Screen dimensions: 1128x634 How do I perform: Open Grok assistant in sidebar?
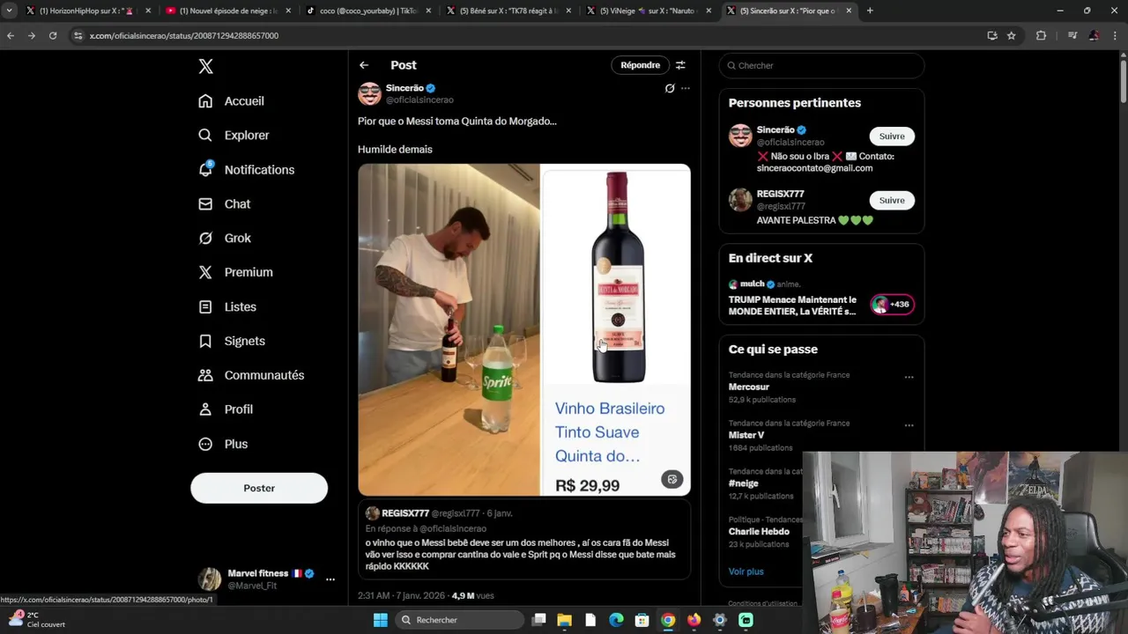[x=226, y=239]
